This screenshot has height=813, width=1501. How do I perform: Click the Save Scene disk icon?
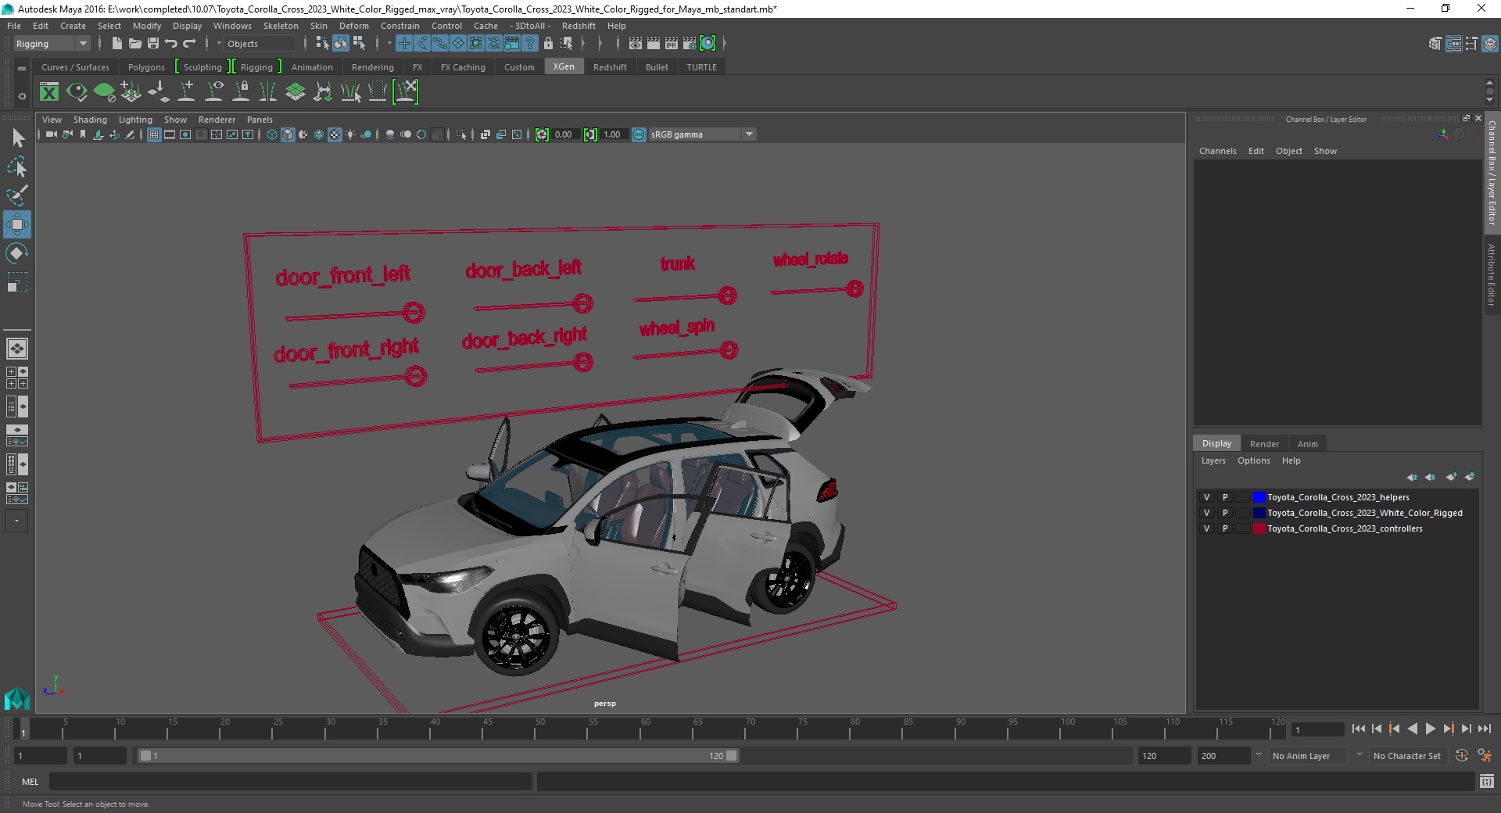click(x=153, y=44)
